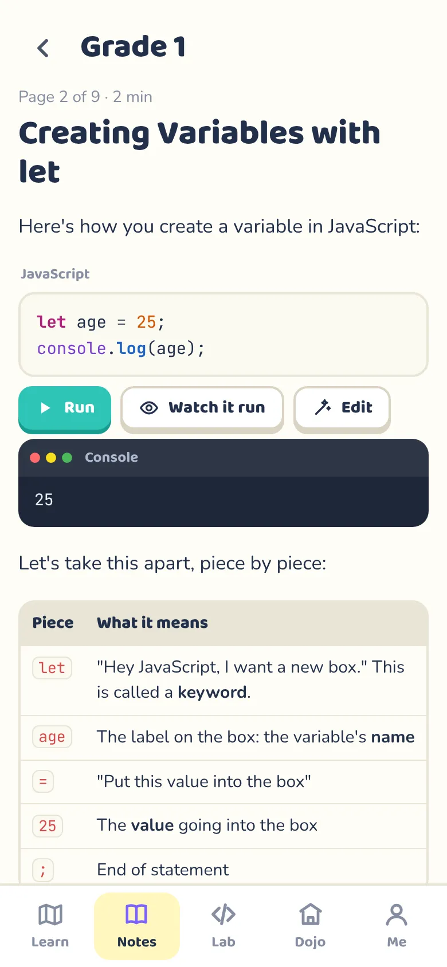Open the Learn tab
This screenshot has width=447, height=967.
[50, 926]
